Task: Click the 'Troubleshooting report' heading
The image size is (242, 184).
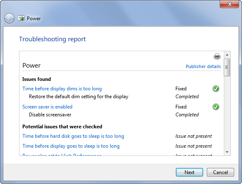Action: click(x=52, y=39)
